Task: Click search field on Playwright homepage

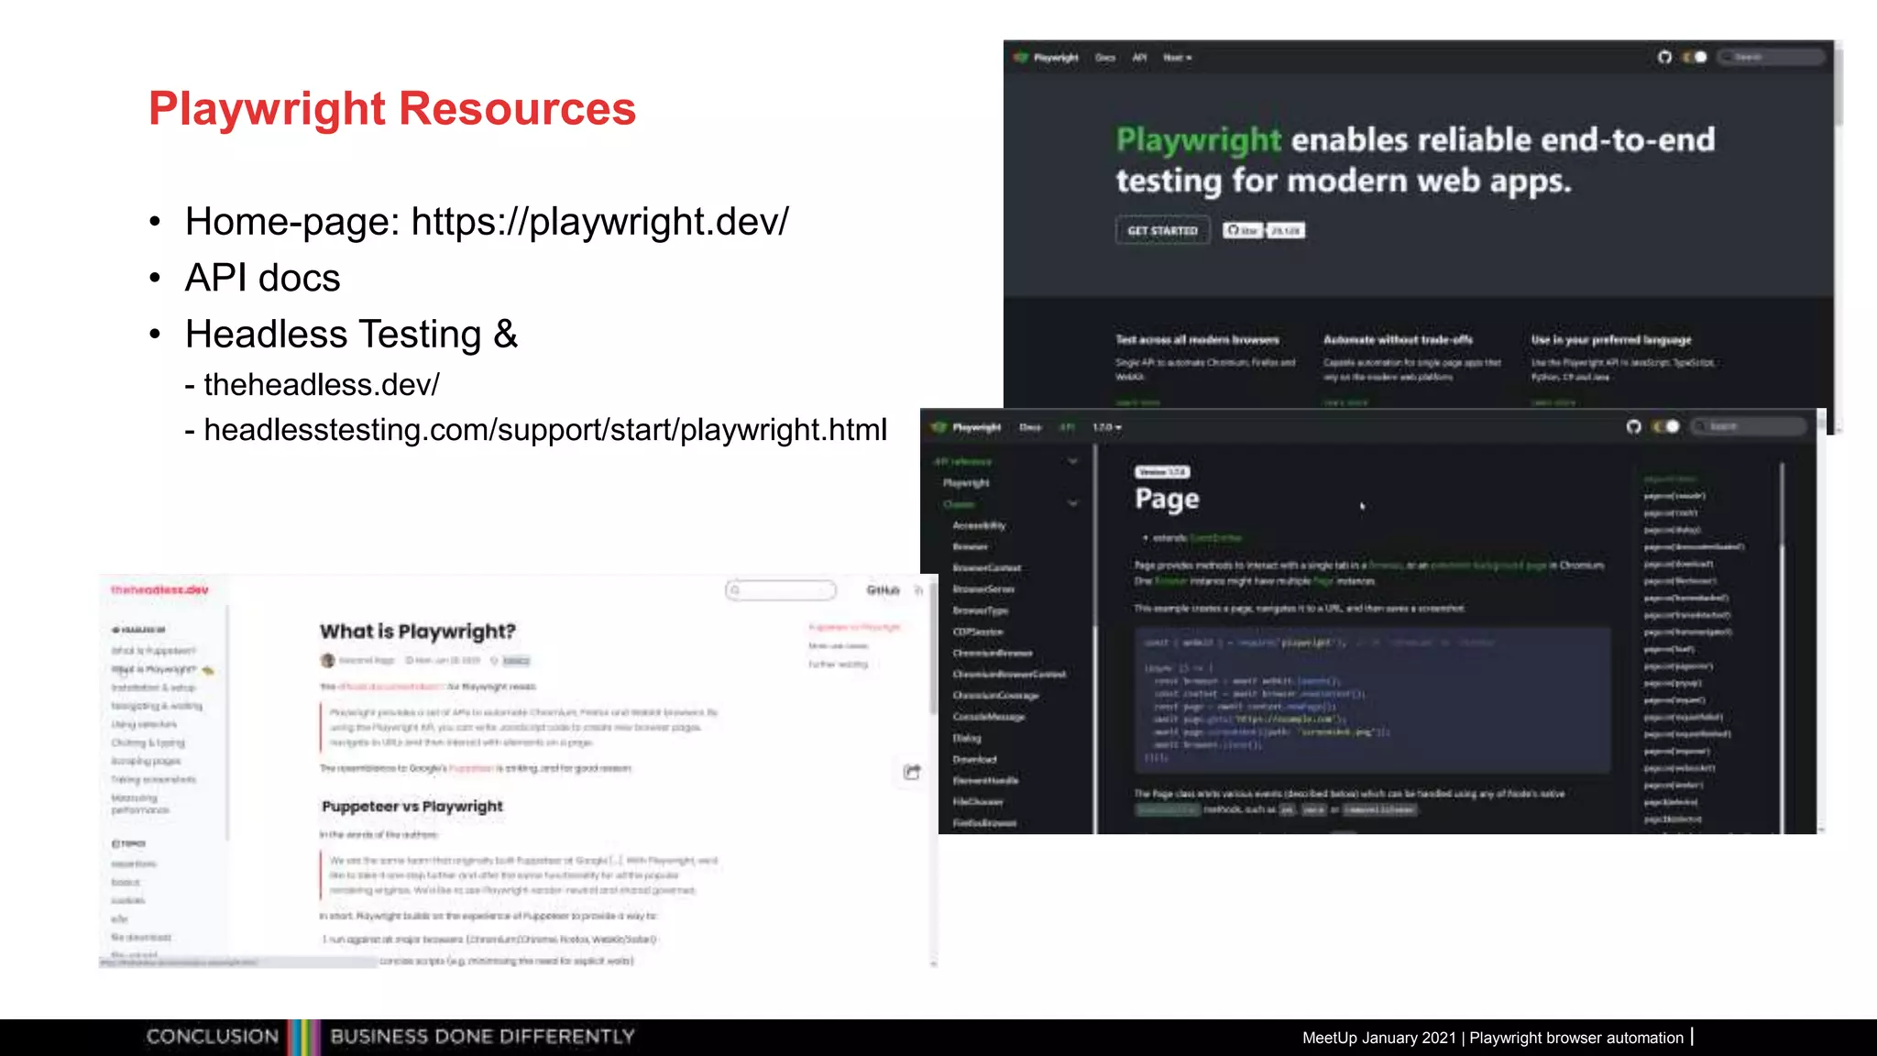Action: point(1771,57)
